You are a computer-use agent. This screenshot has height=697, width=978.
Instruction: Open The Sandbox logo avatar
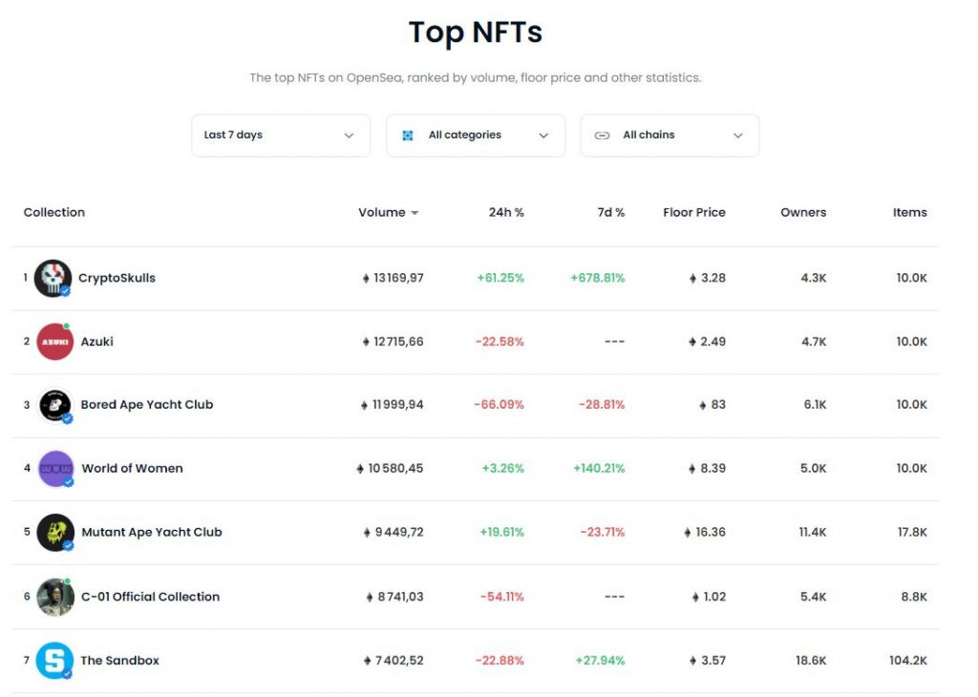click(x=54, y=661)
